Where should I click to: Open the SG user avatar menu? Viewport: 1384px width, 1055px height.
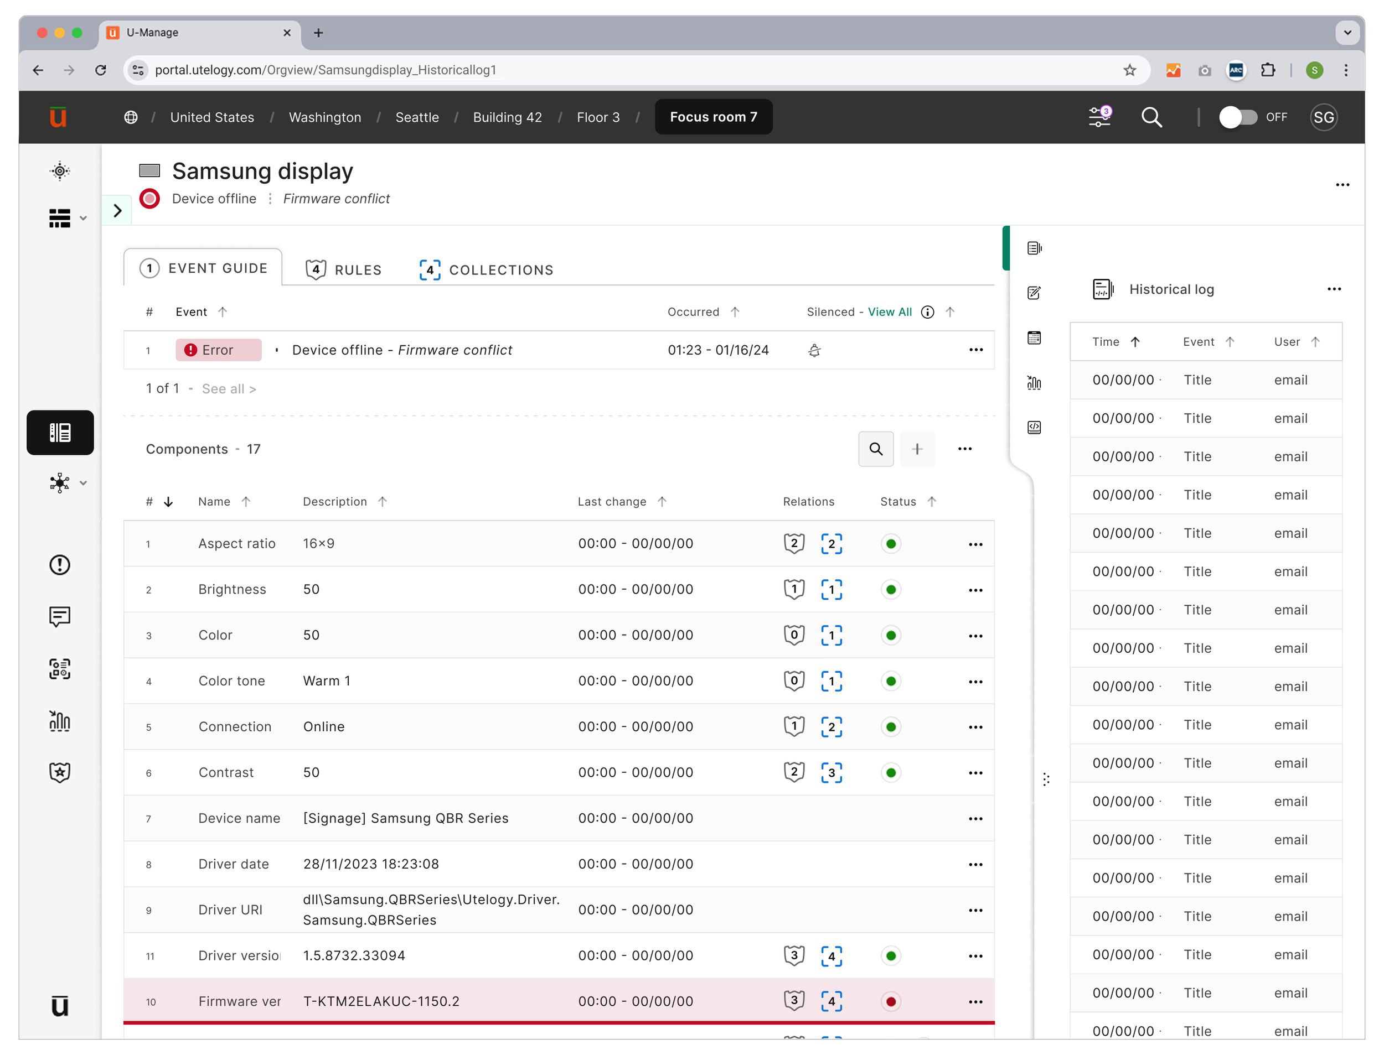pos(1324,117)
